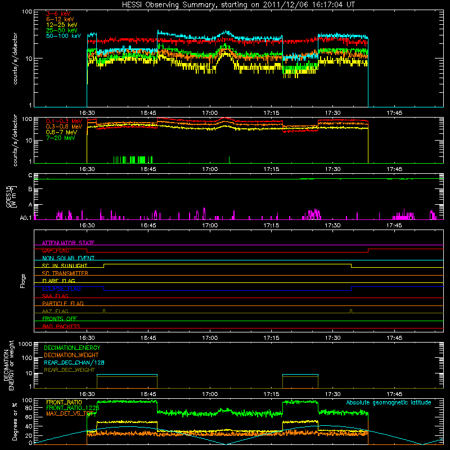Select the DECIMATION ENERGY or weight axis title
Screen dimensions: 450x450
(x=8, y=365)
